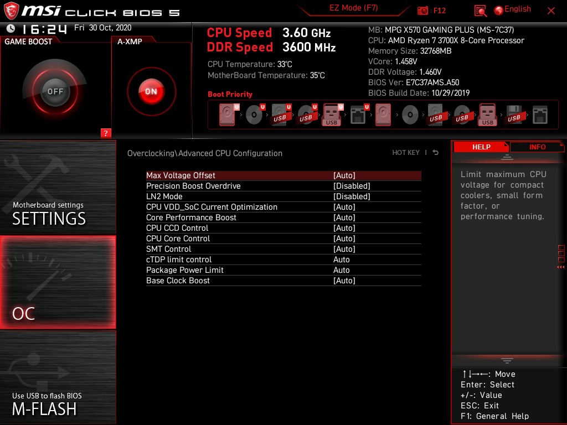
Task: Select the UEFI USB key boot icon
Action: (x=333, y=115)
